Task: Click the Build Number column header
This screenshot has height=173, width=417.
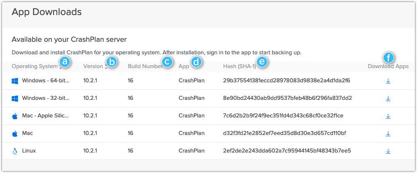Action: 145,66
